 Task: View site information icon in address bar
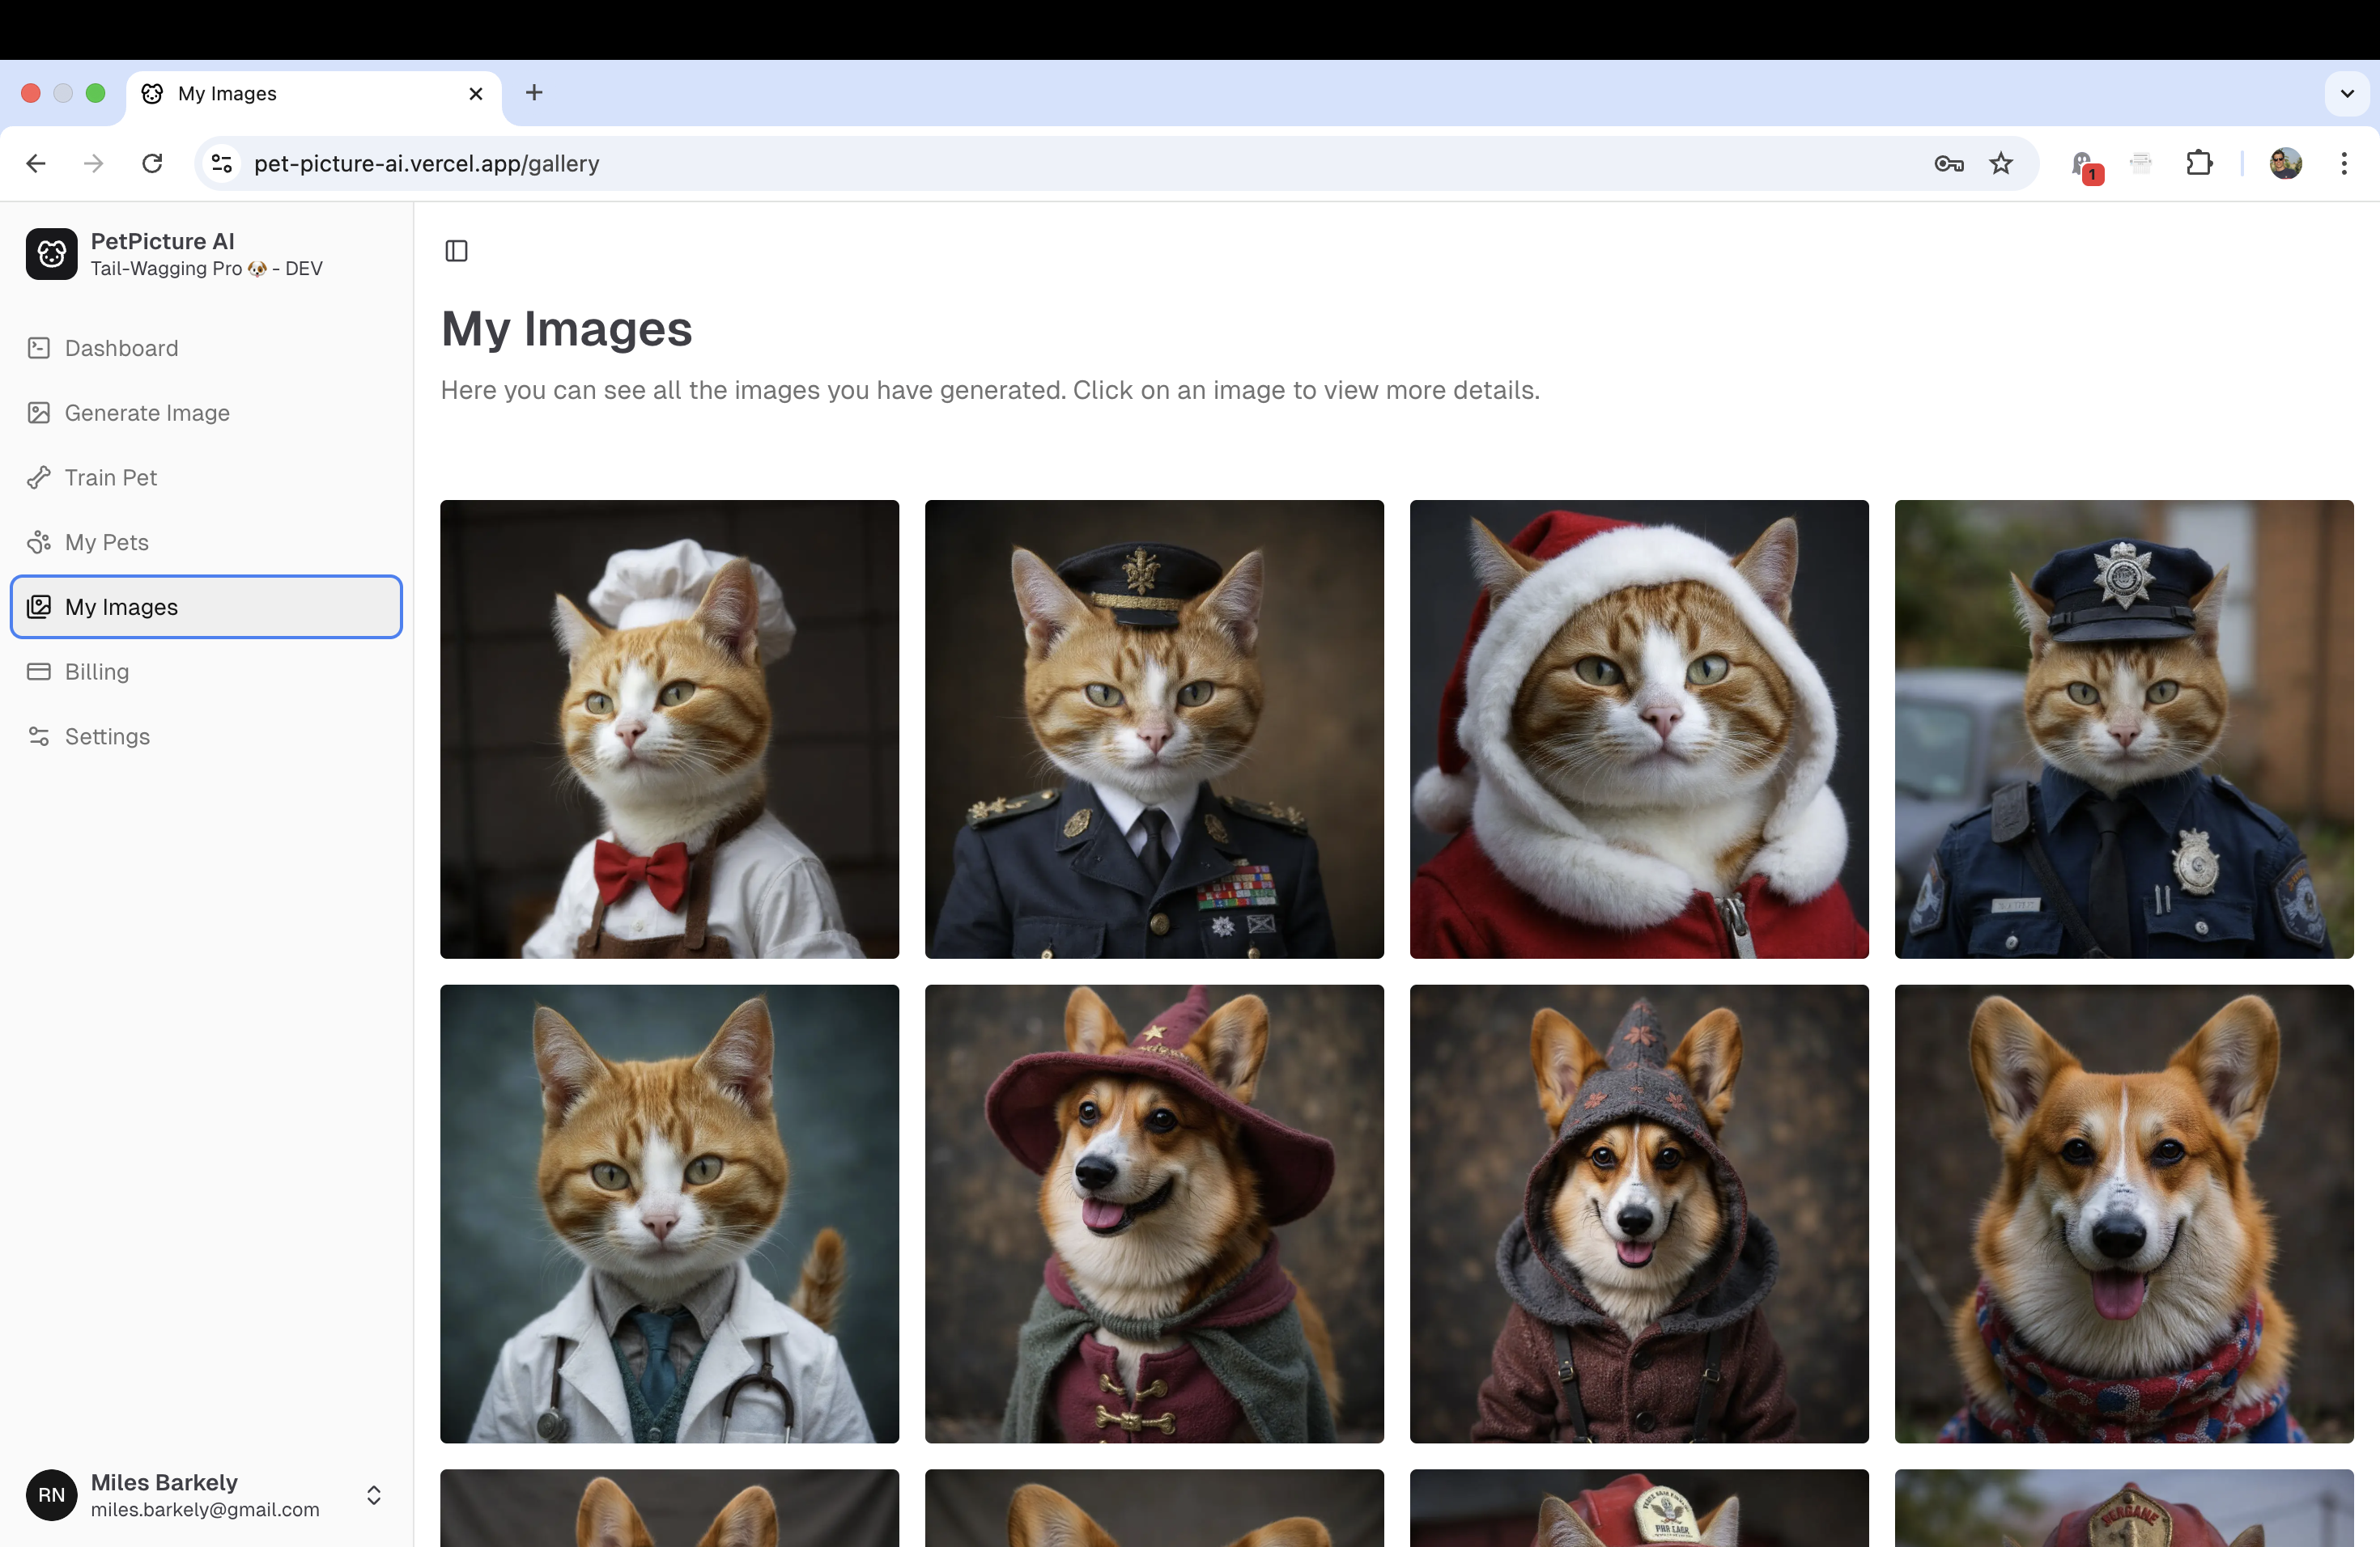[222, 164]
